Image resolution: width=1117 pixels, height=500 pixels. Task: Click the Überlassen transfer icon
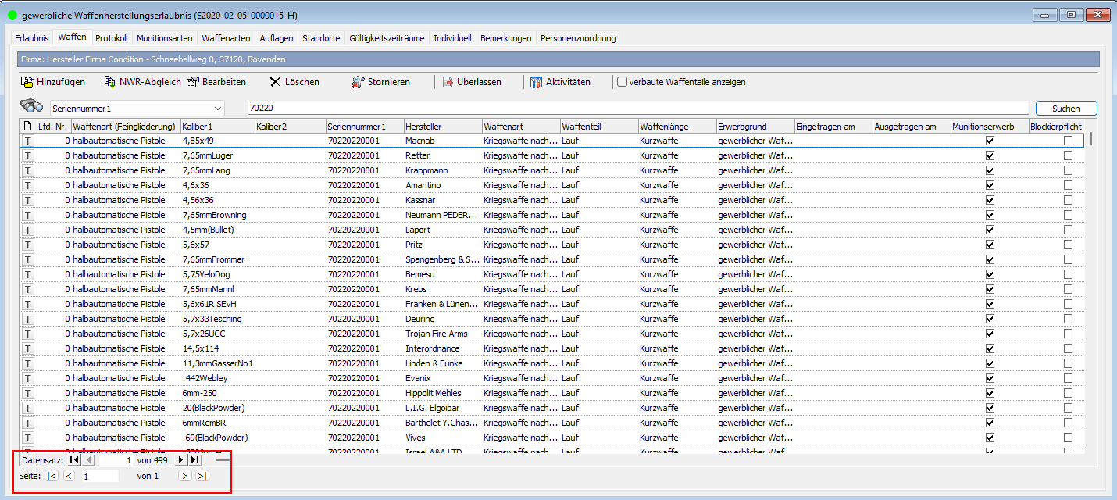pos(448,82)
